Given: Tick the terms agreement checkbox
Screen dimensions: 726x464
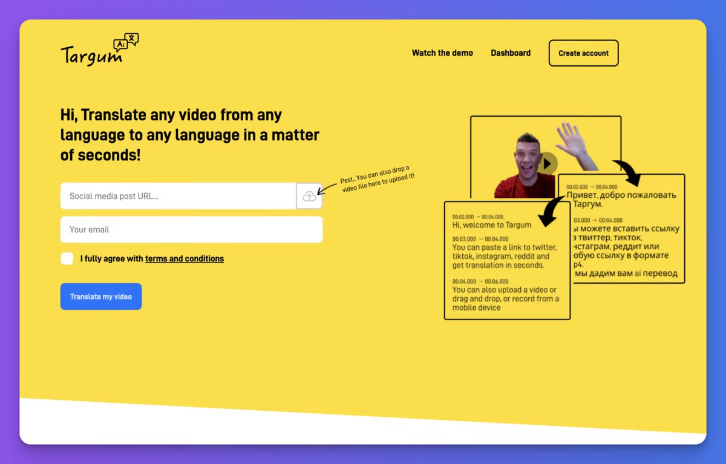Looking at the screenshot, I should tap(67, 259).
